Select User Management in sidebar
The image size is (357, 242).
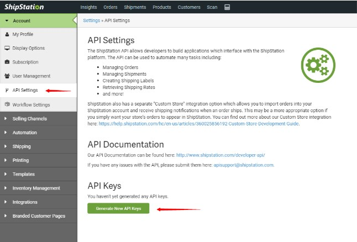pos(39,76)
